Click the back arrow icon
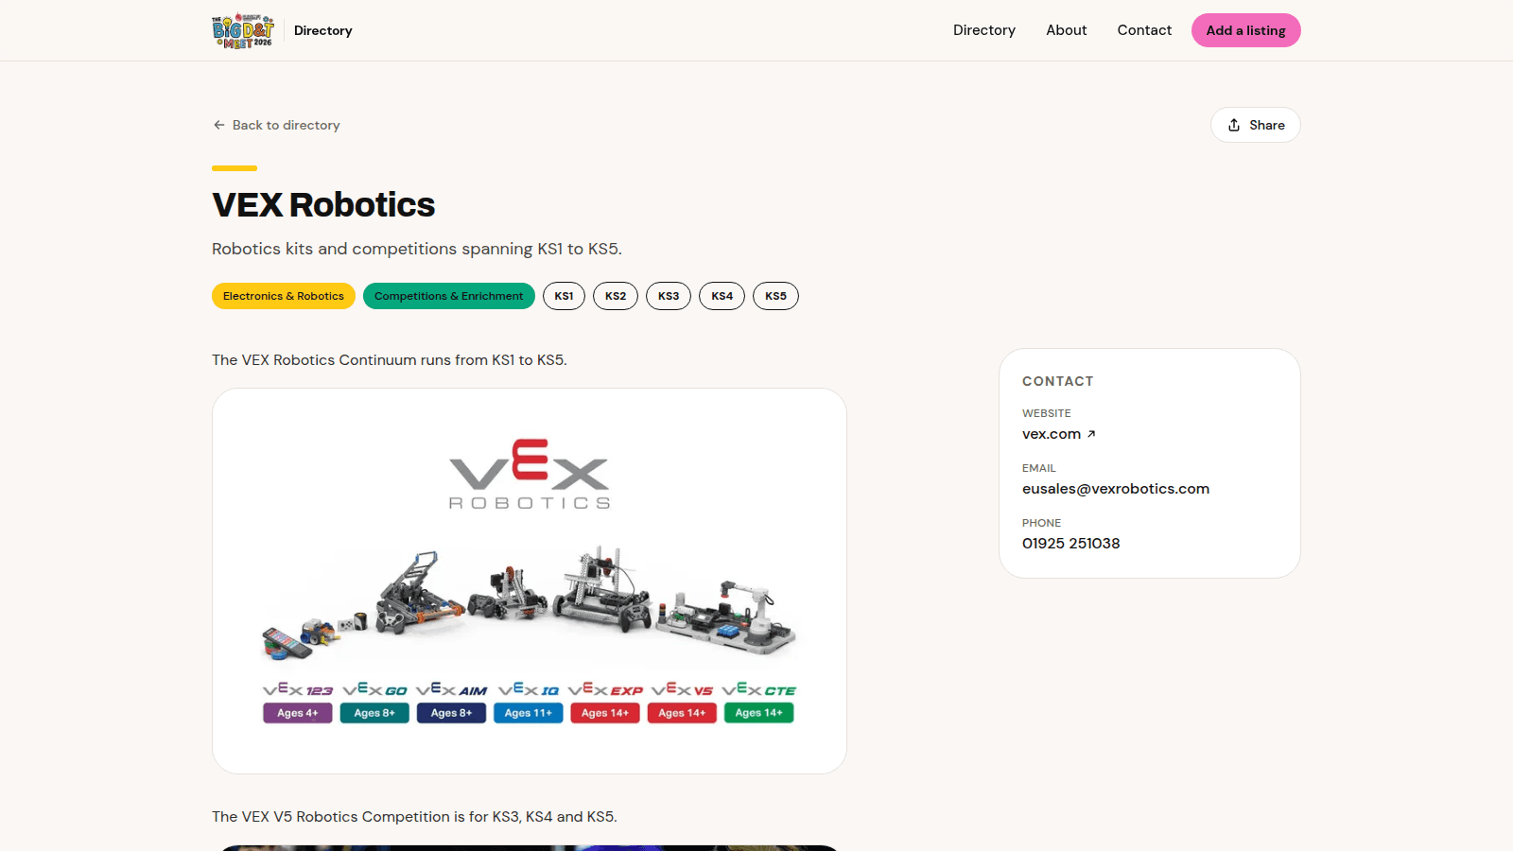The height and width of the screenshot is (851, 1513). tap(219, 125)
